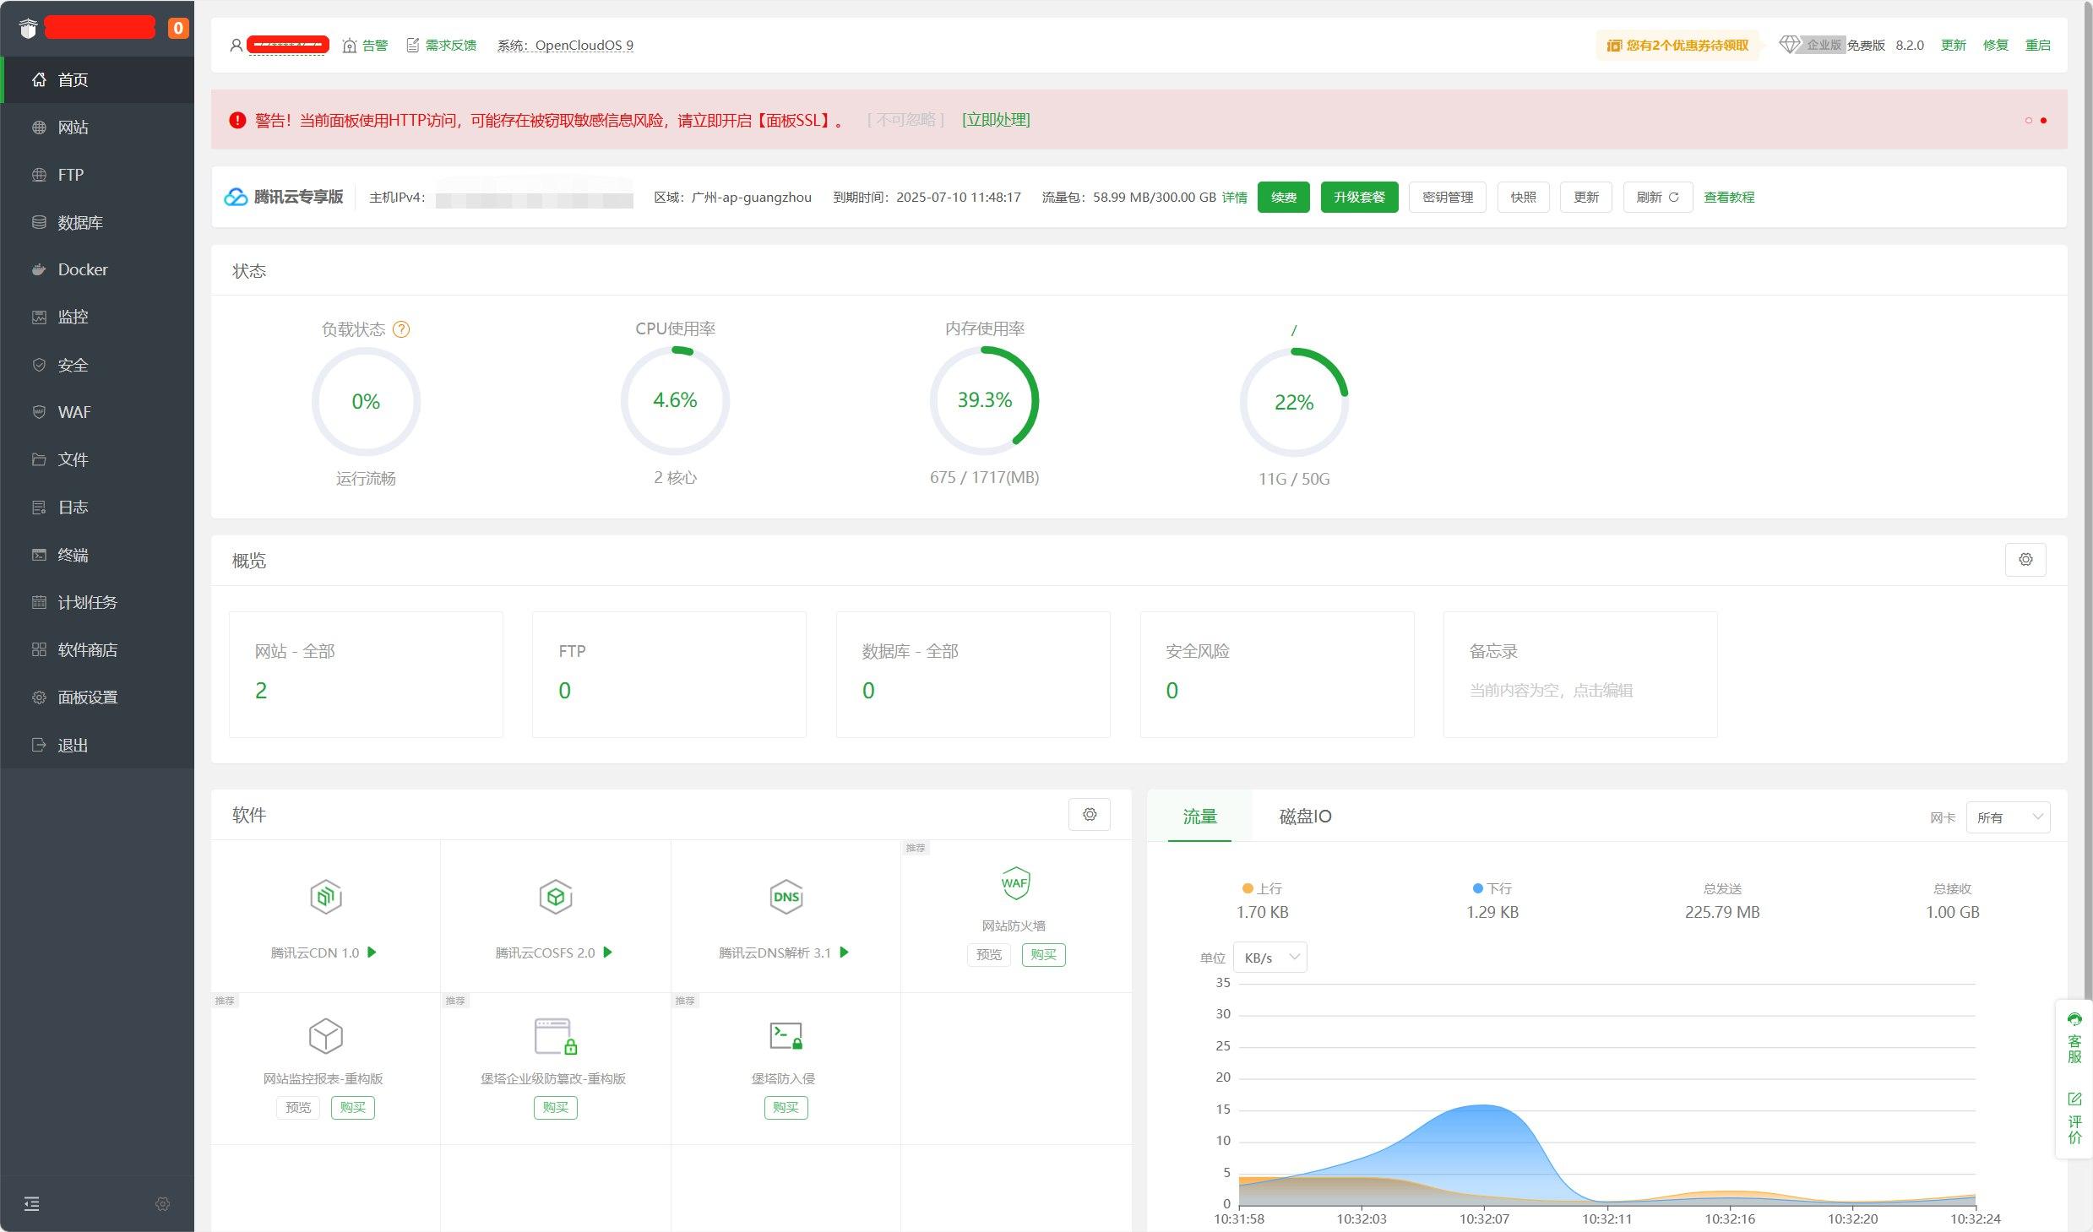This screenshot has height=1232, width=2093.
Task: Click 系统: OpenCloudOS 9 text
Action: tap(565, 45)
